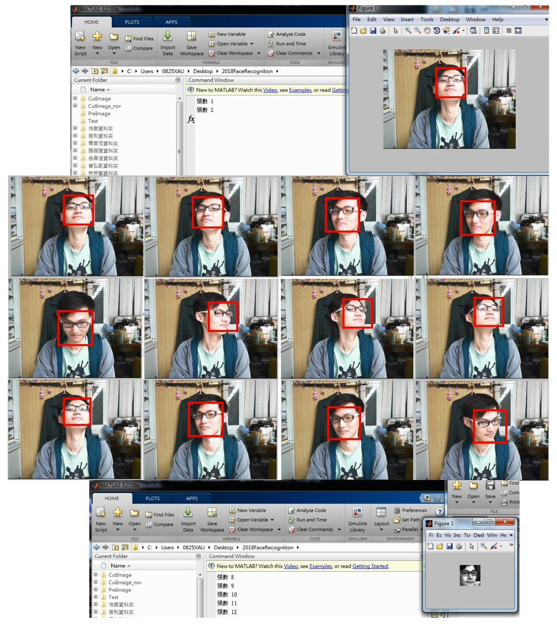Select the Test folder in MATLAB window listing 張數 2

click(x=93, y=121)
